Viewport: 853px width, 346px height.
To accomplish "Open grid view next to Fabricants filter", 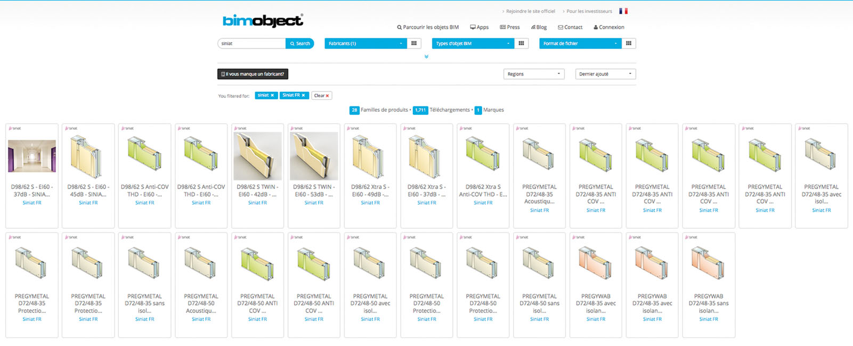I will (414, 44).
